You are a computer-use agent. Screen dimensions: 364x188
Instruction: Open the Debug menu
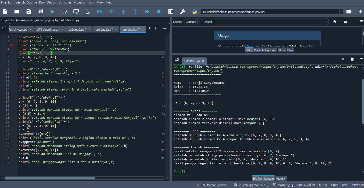(x=52, y=2)
